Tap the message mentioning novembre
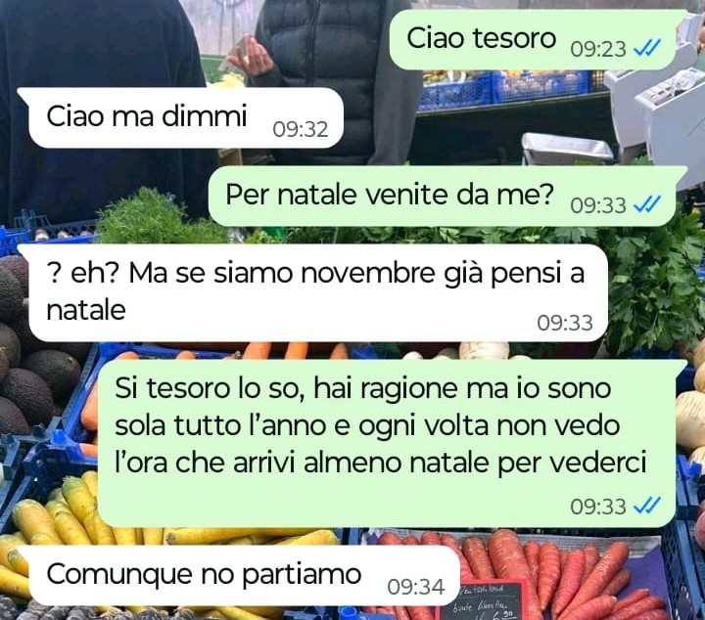The image size is (705, 620). [x=313, y=292]
